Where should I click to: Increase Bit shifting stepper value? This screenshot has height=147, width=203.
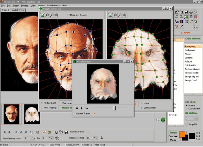pos(195,118)
